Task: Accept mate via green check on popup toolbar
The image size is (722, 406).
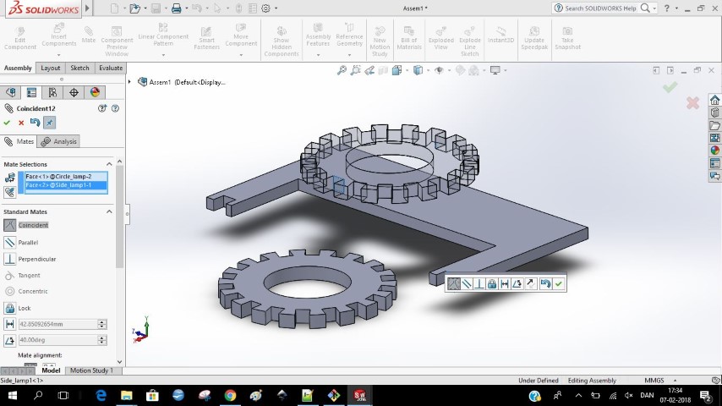Action: (559, 284)
